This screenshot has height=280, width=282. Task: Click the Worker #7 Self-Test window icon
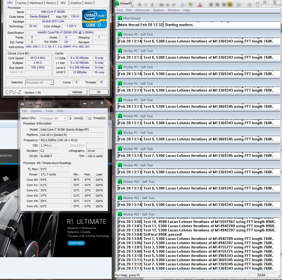(x=120, y=133)
